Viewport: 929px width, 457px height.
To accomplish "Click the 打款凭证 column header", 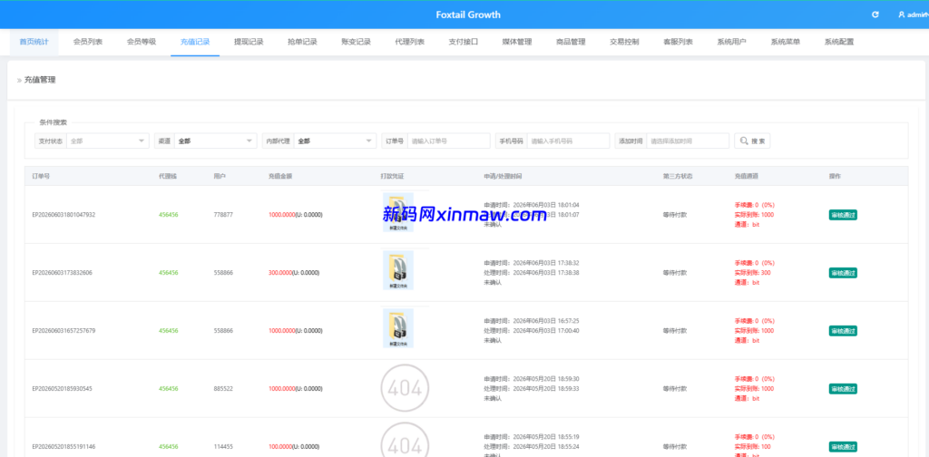I will 392,177.
